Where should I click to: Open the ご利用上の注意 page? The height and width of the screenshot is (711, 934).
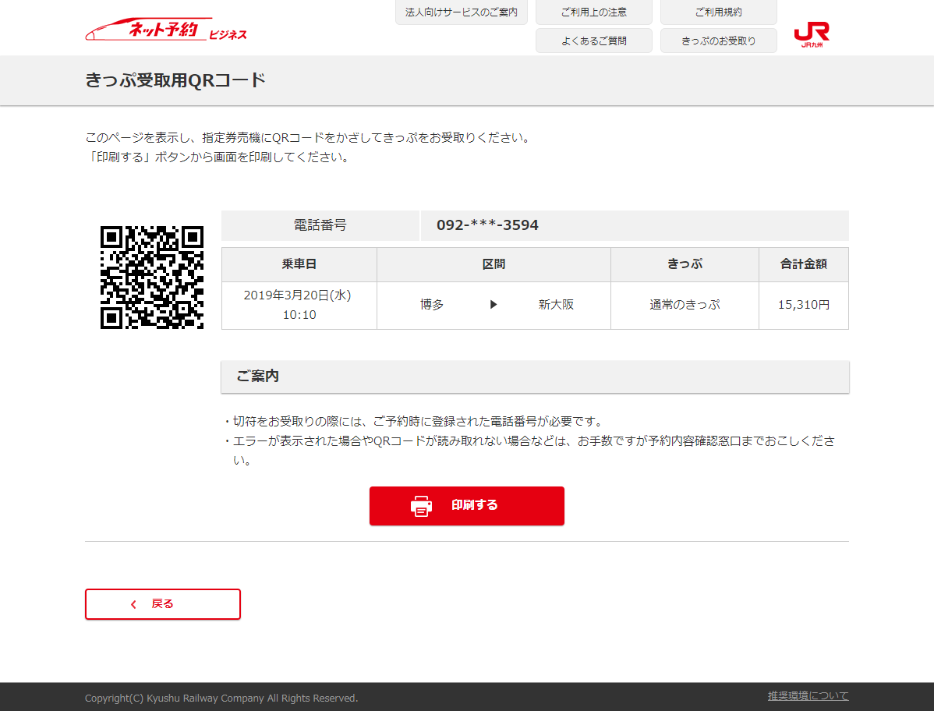pos(593,12)
